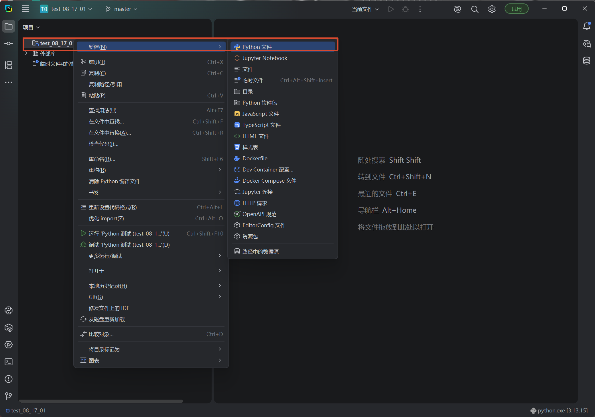
Task: Open IDE settings gear
Action: 492,9
